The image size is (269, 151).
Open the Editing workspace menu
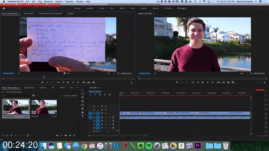click(x=106, y=8)
